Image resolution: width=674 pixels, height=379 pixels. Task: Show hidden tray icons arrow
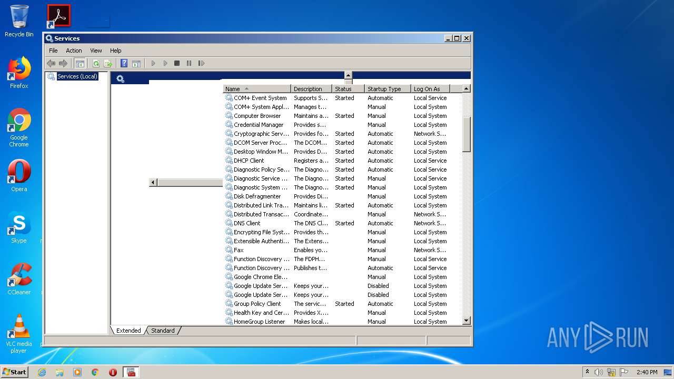[588, 372]
